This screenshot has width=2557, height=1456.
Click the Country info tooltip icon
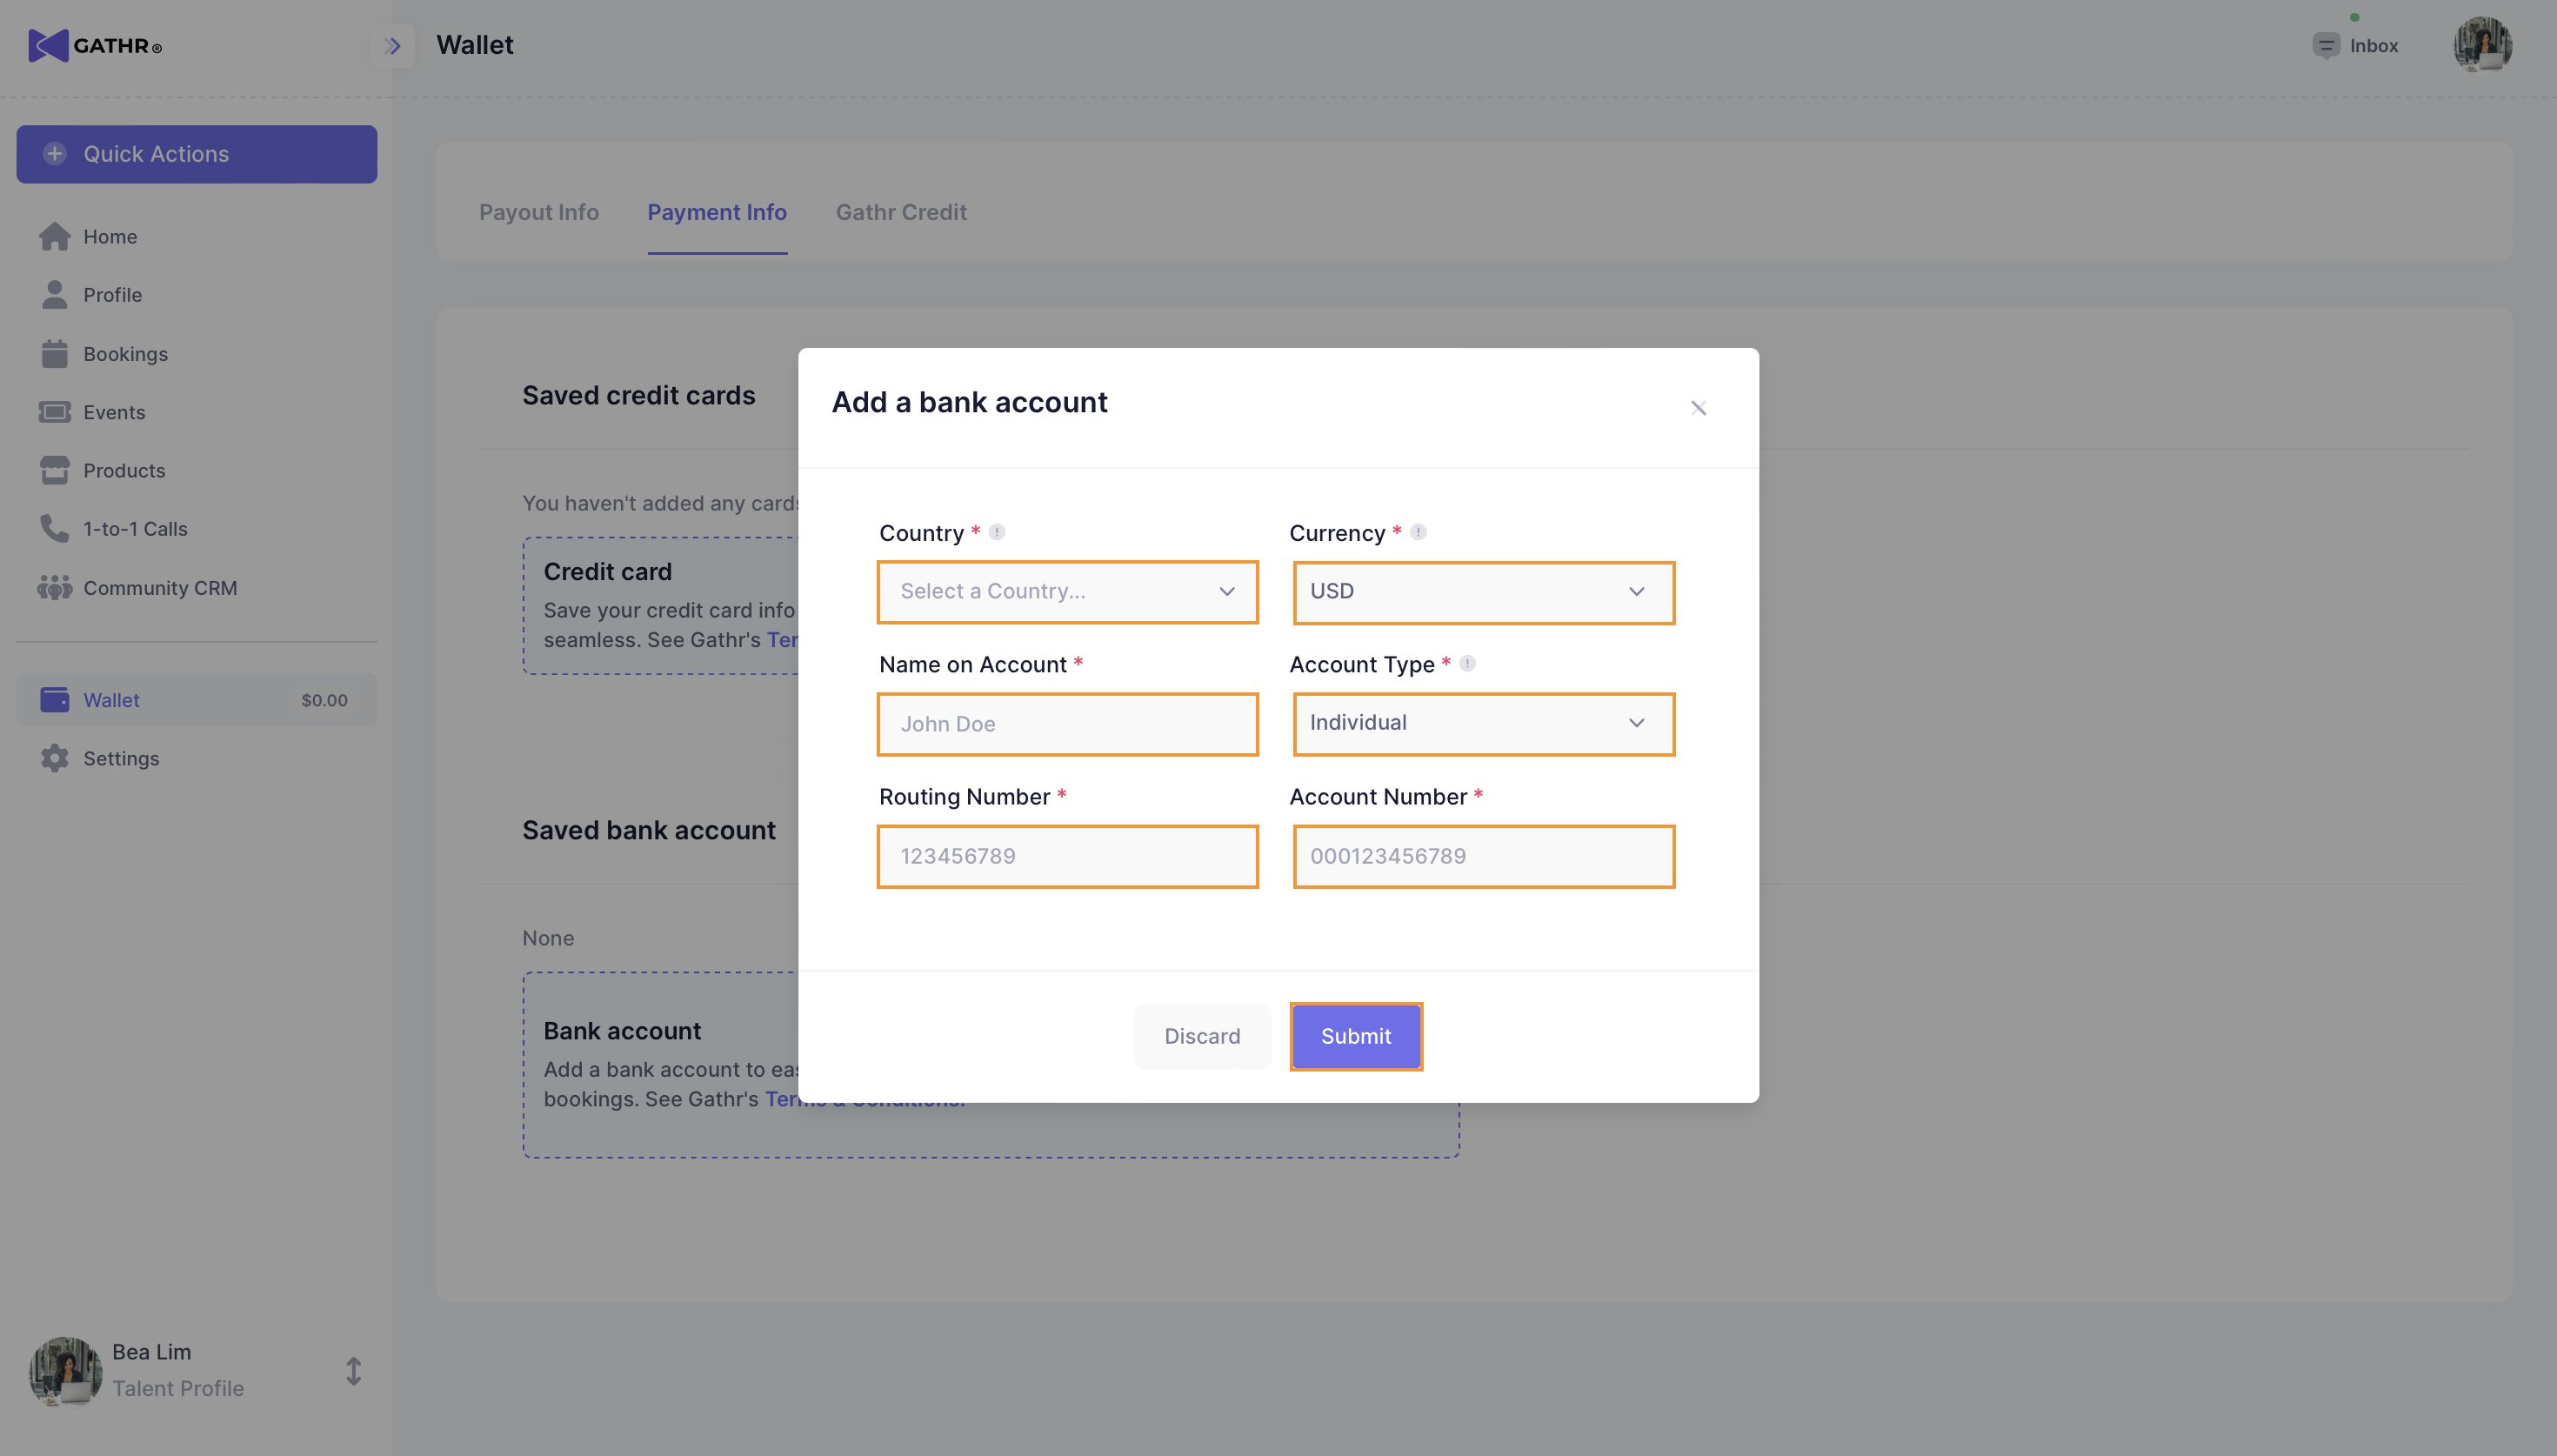997,532
